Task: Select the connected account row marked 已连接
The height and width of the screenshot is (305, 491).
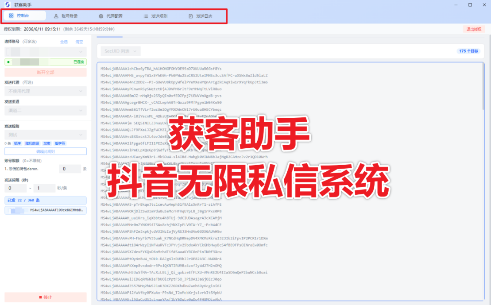Action: point(46,62)
